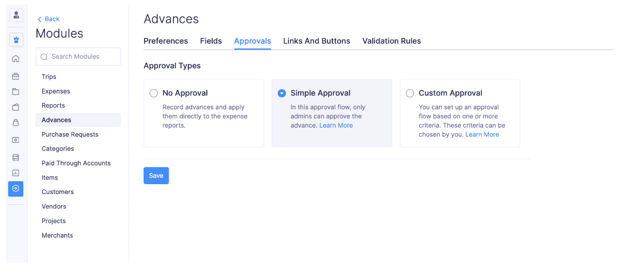The height and width of the screenshot is (268, 620).
Task: Click the user profile icon in sidebar
Action: [16, 15]
